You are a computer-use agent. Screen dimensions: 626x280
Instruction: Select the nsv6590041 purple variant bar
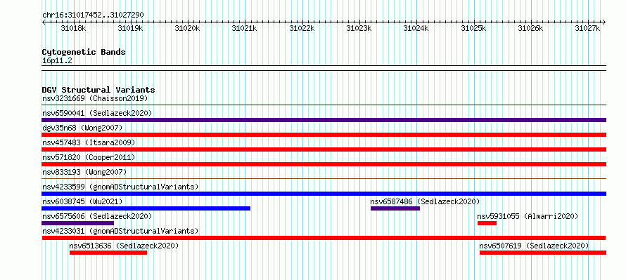[x=324, y=120]
